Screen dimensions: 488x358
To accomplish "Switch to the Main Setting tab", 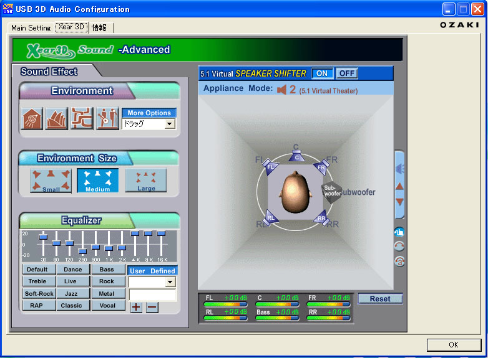I will pos(31,28).
